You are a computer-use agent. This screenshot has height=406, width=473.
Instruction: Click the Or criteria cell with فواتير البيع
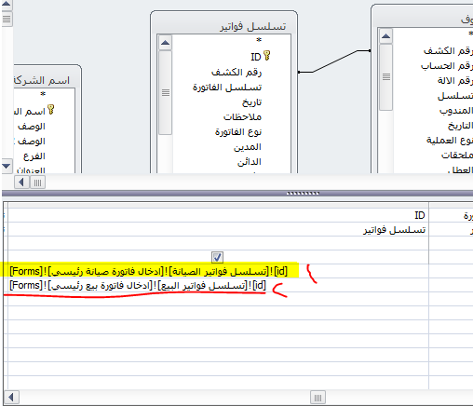pyautogui.click(x=138, y=285)
